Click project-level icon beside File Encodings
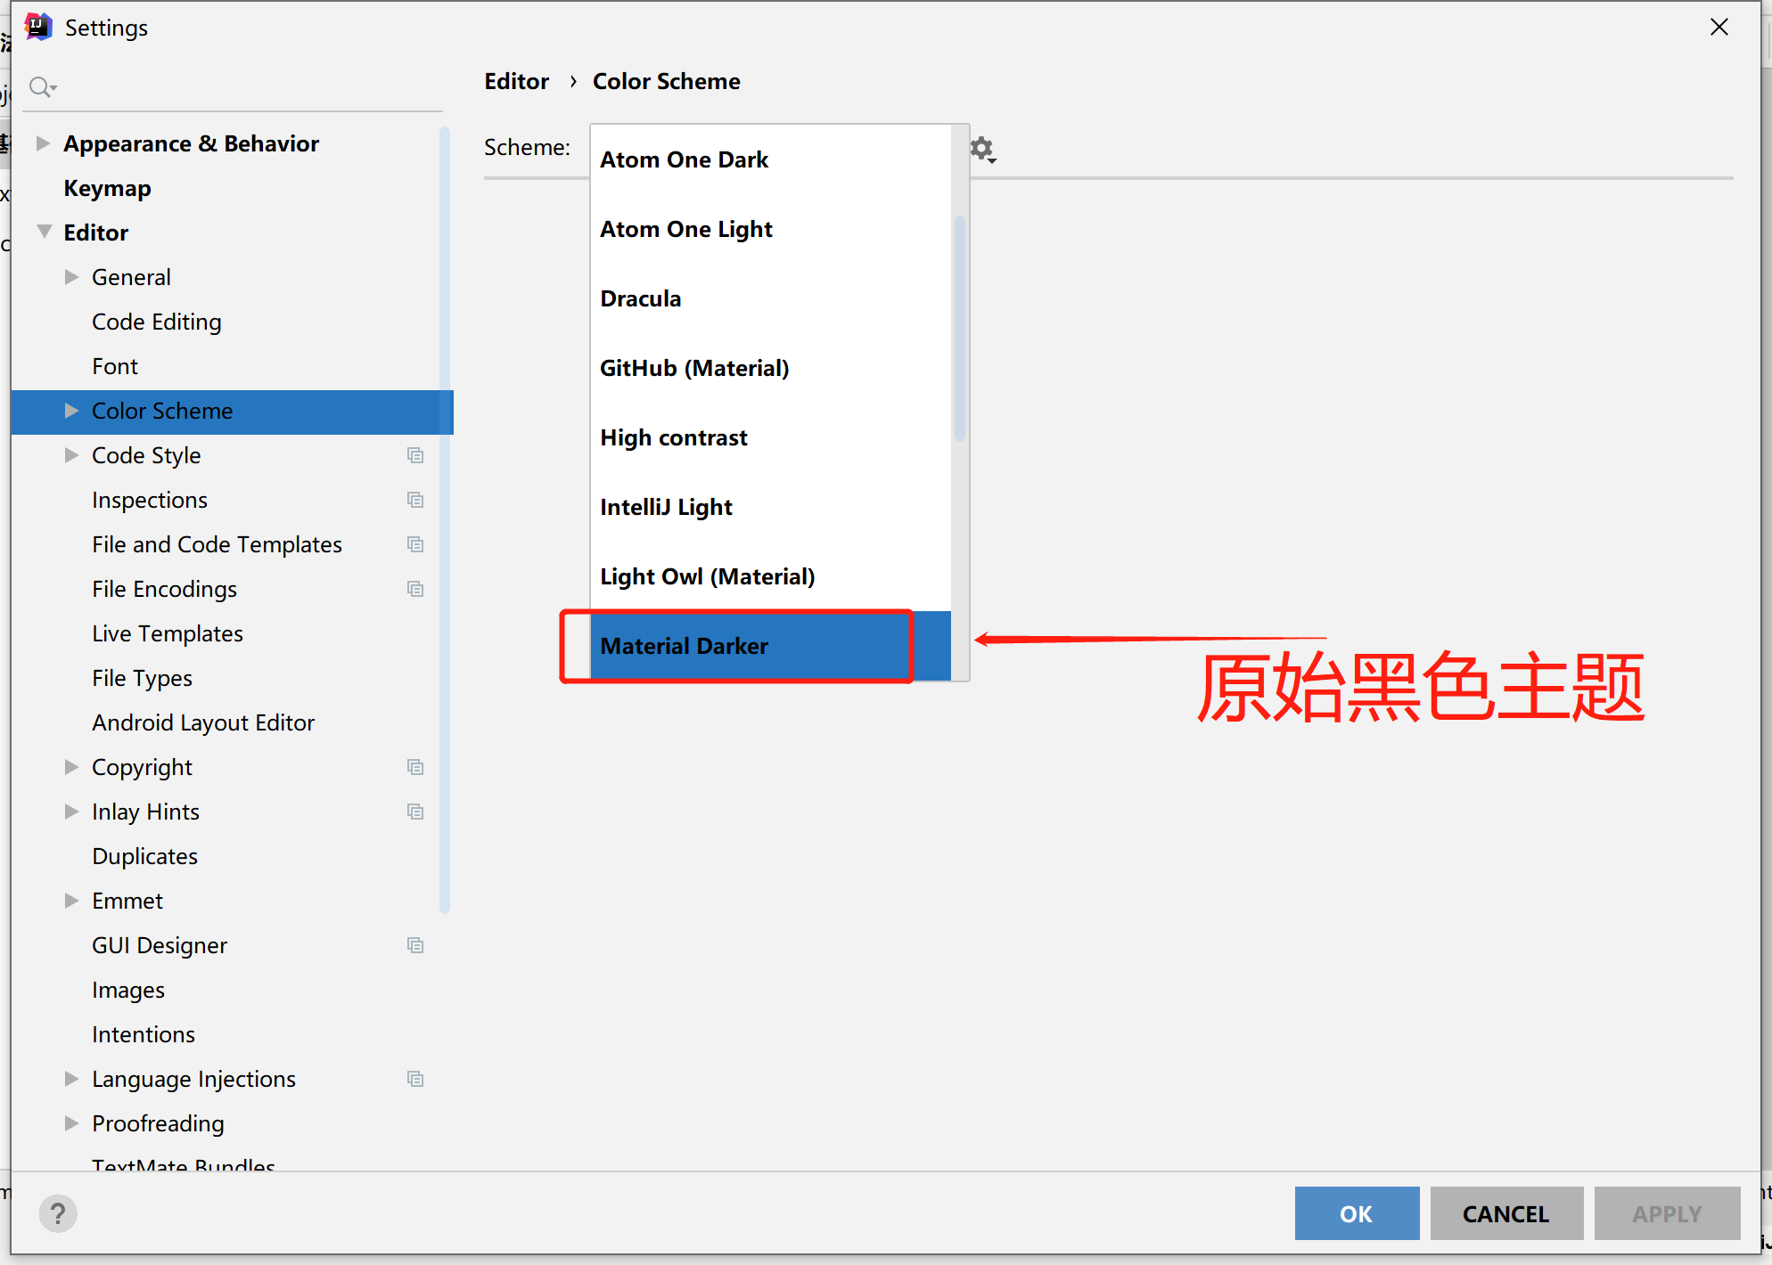This screenshot has height=1265, width=1772. click(415, 589)
